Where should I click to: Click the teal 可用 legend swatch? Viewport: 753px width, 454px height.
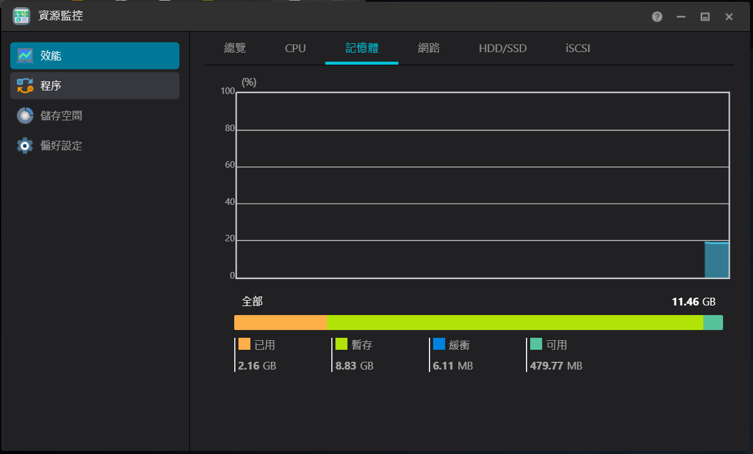536,344
